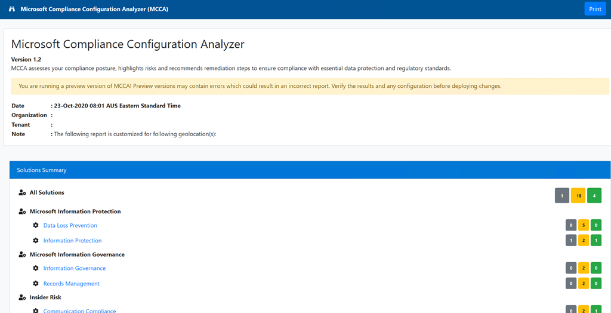
Task: Click the 'Microsoft Compliance Configuration Analyzer' page title
Action: 128,44
